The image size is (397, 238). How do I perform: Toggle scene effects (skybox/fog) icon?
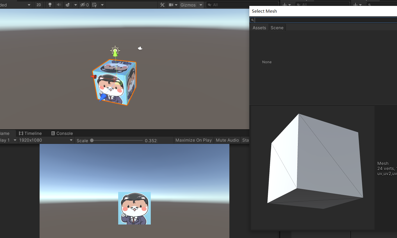(68, 5)
